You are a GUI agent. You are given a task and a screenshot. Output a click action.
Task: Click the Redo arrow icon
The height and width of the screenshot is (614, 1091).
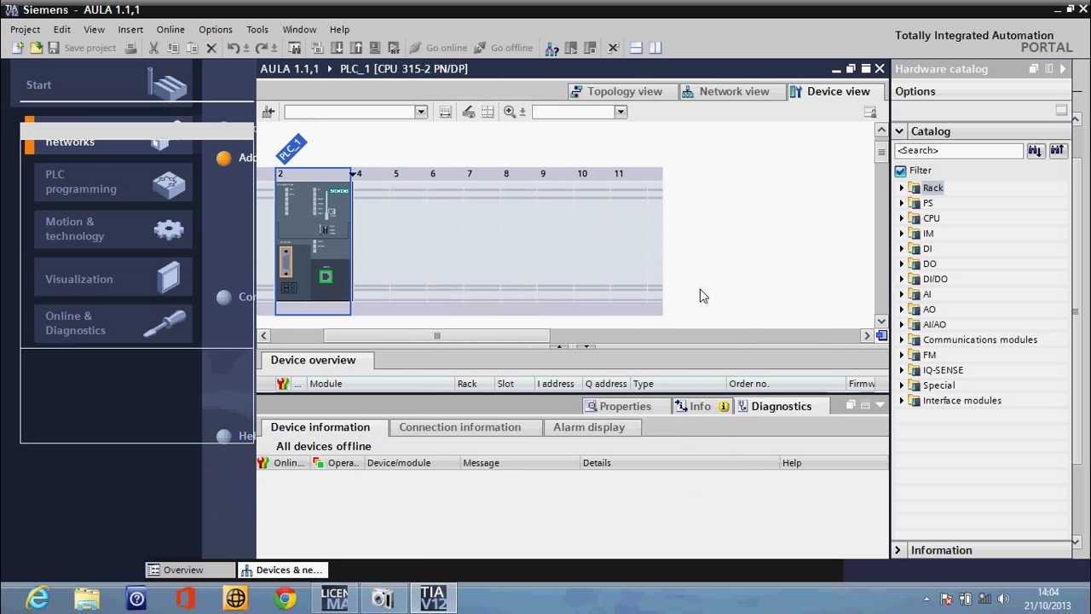click(x=261, y=48)
